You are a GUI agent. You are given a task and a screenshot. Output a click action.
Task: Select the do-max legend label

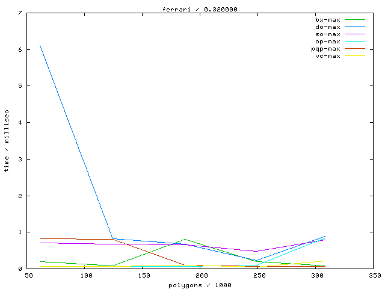click(328, 26)
